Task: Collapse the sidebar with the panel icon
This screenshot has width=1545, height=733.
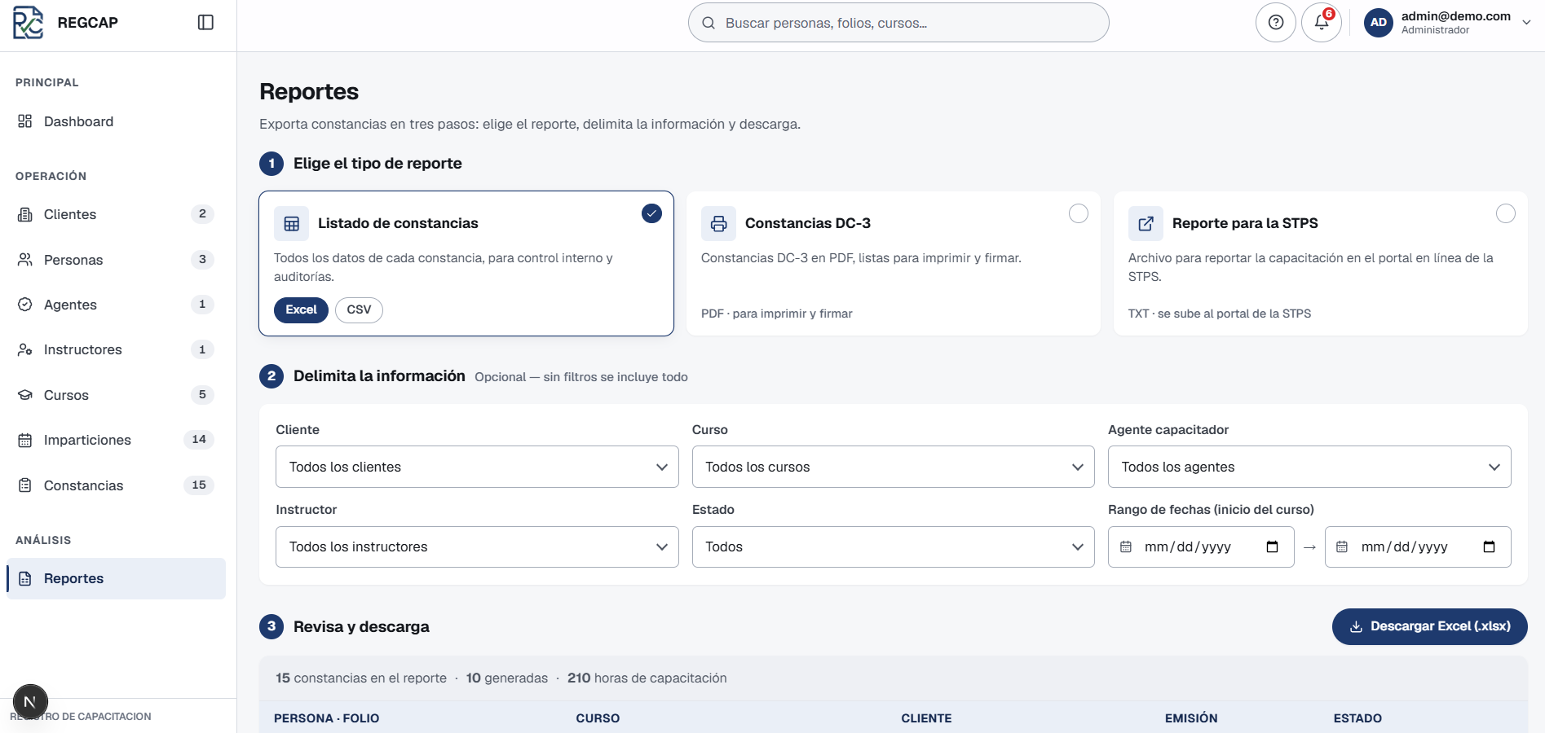Action: click(205, 22)
